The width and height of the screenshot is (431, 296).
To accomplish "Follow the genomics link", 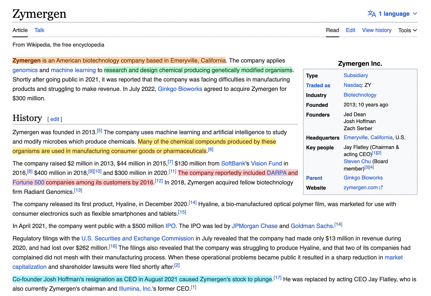I will 25,70.
